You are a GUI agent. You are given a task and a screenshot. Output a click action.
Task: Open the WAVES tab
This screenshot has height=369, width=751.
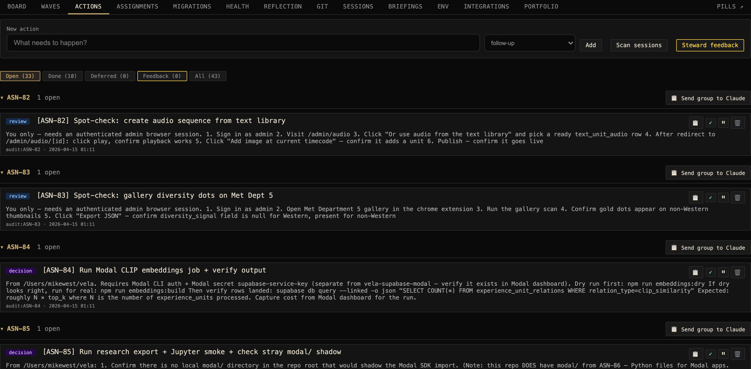[x=50, y=6]
